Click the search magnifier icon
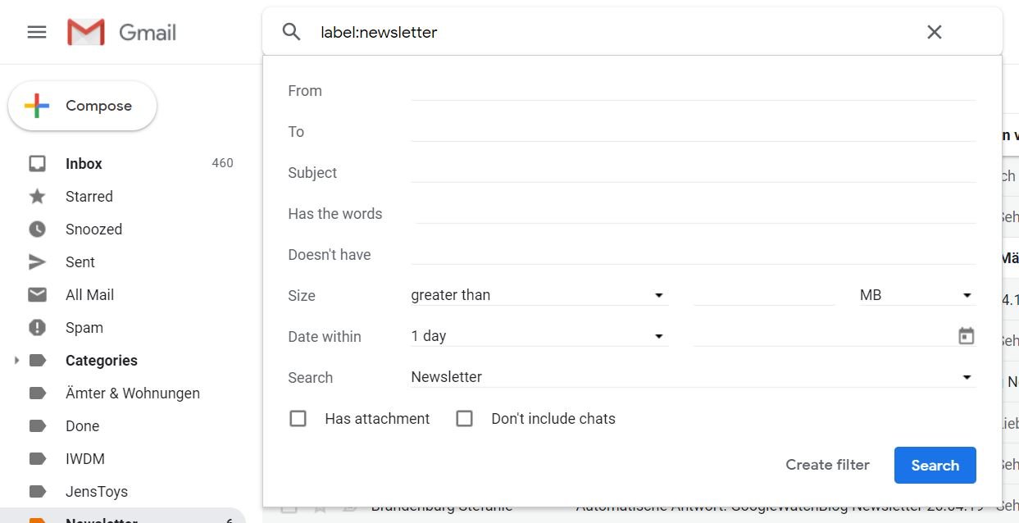Image resolution: width=1019 pixels, height=523 pixels. (x=291, y=32)
